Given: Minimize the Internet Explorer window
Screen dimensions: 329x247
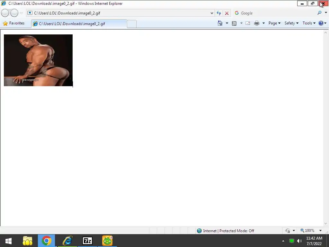Looking at the screenshot, I should [x=302, y=4].
